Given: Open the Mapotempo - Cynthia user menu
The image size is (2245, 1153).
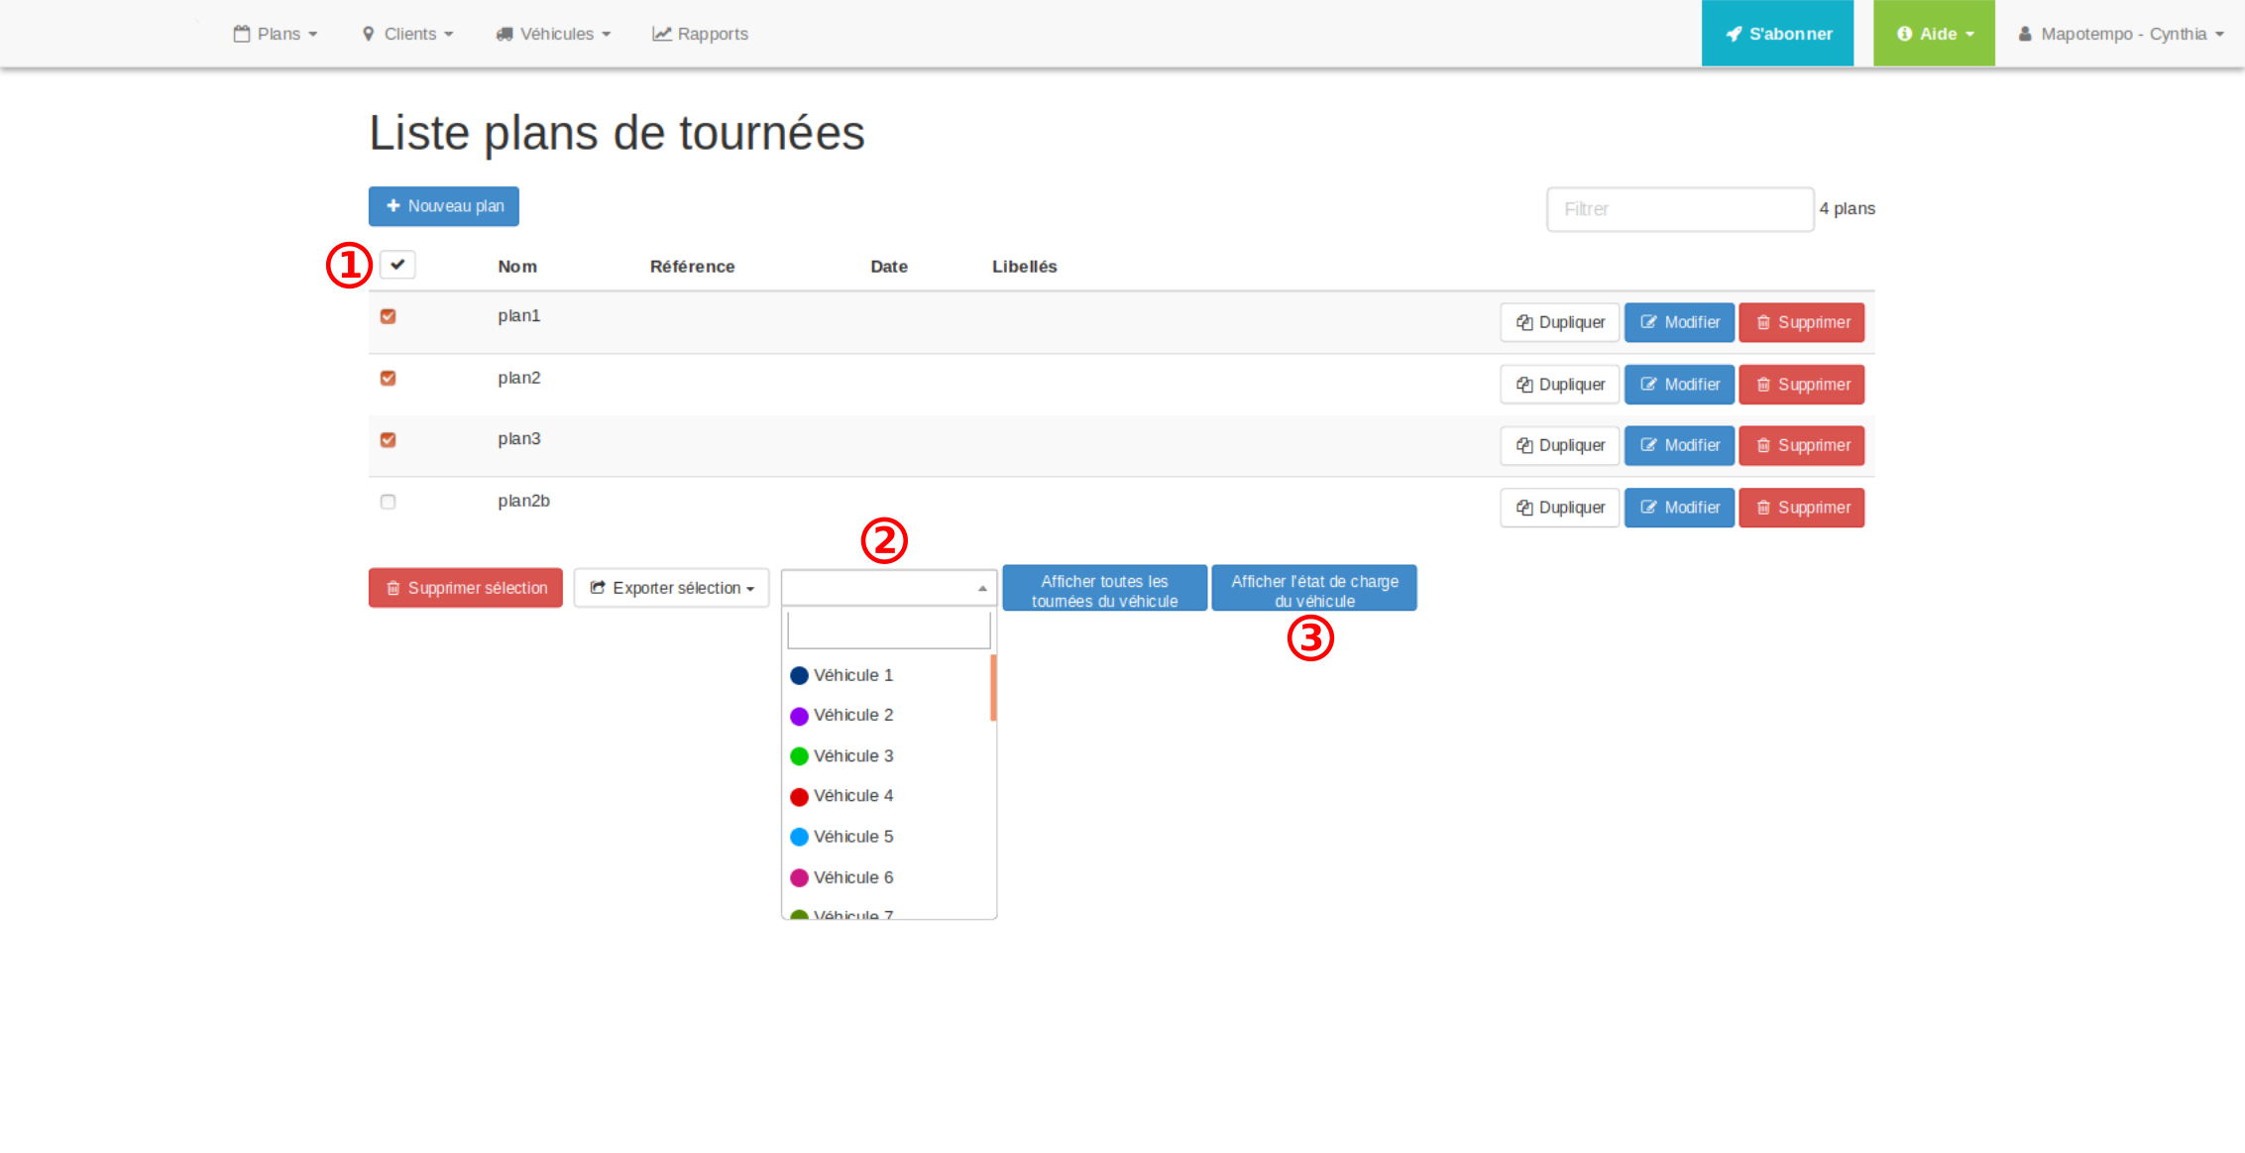Looking at the screenshot, I should (x=2121, y=34).
